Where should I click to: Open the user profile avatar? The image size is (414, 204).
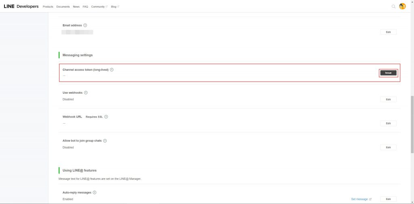[x=402, y=6]
